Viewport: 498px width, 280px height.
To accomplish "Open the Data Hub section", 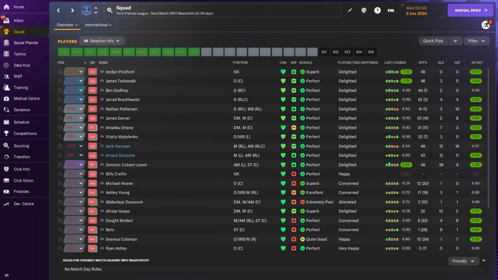I will coord(21,65).
